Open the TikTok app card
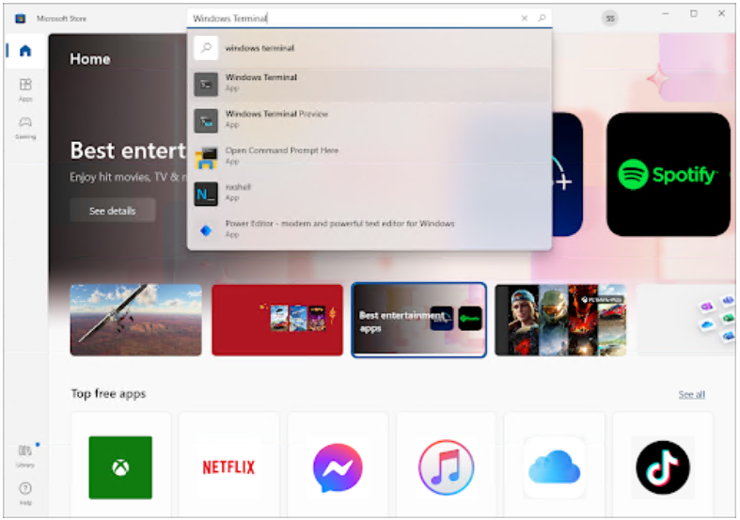Screen dimensions: 740x520 click(662, 467)
